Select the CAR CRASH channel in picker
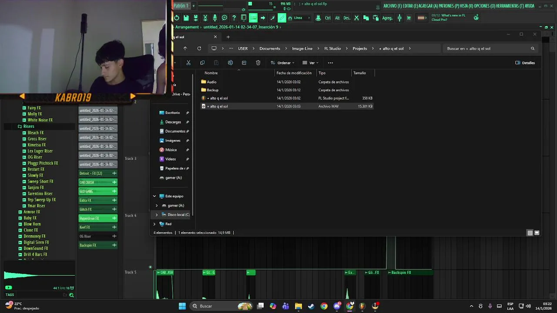The width and height of the screenshot is (557, 313). tap(97, 182)
